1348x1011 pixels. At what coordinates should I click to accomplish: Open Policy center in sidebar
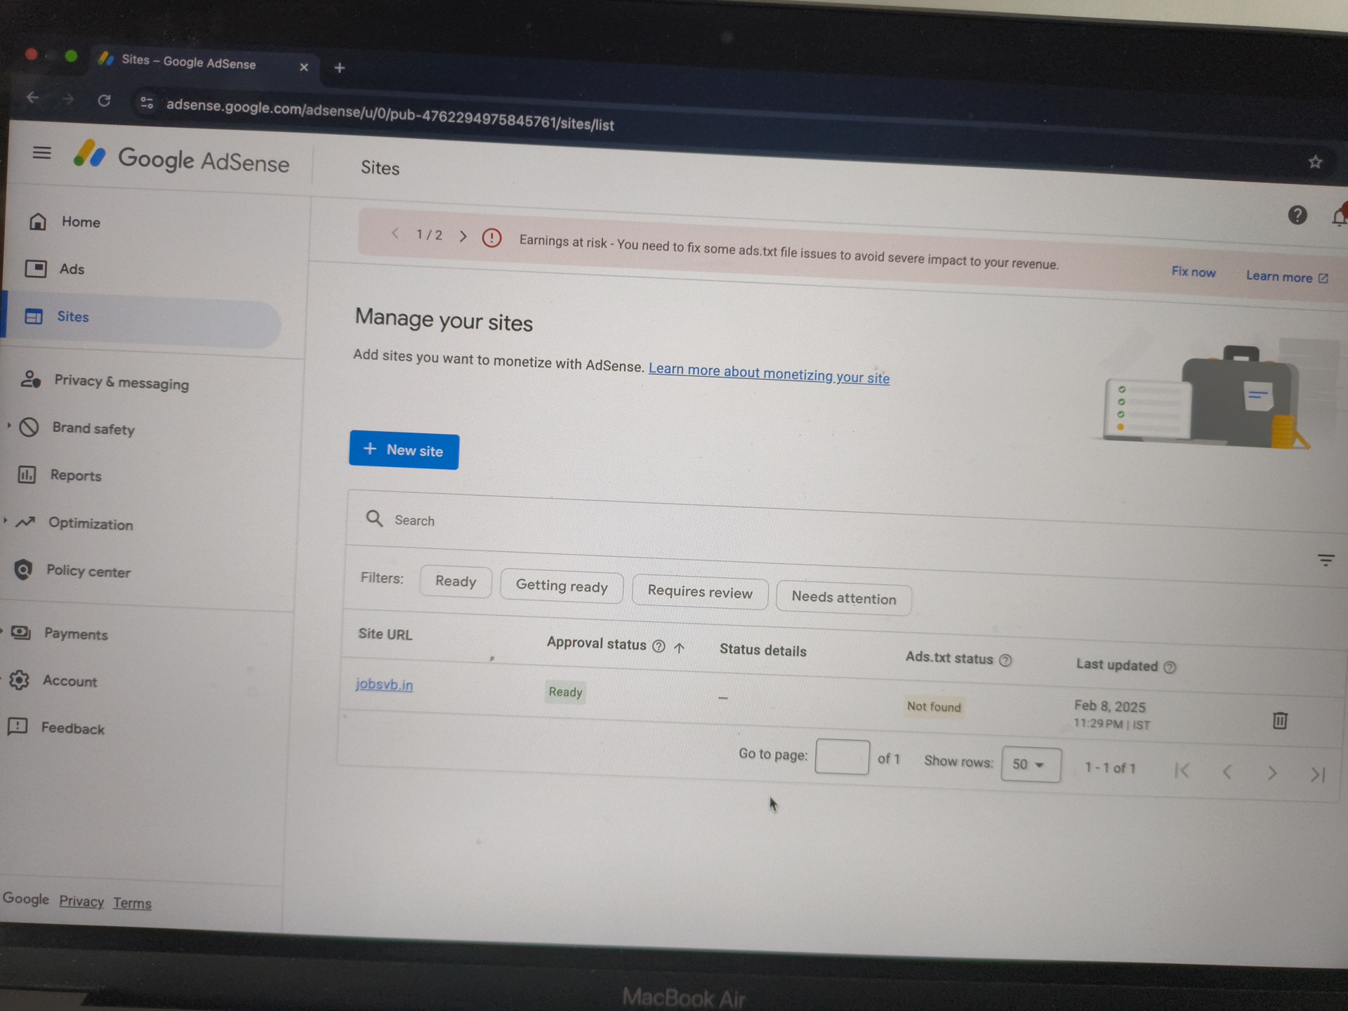pyautogui.click(x=72, y=571)
